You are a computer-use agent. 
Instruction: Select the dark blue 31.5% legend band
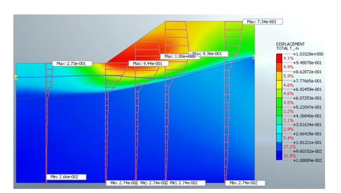(279, 156)
